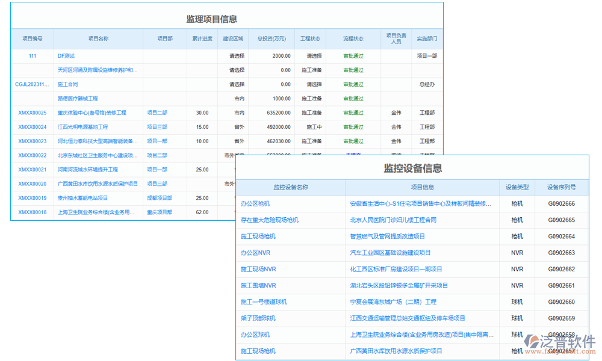Open project number 111
602x361 pixels.
click(x=32, y=55)
